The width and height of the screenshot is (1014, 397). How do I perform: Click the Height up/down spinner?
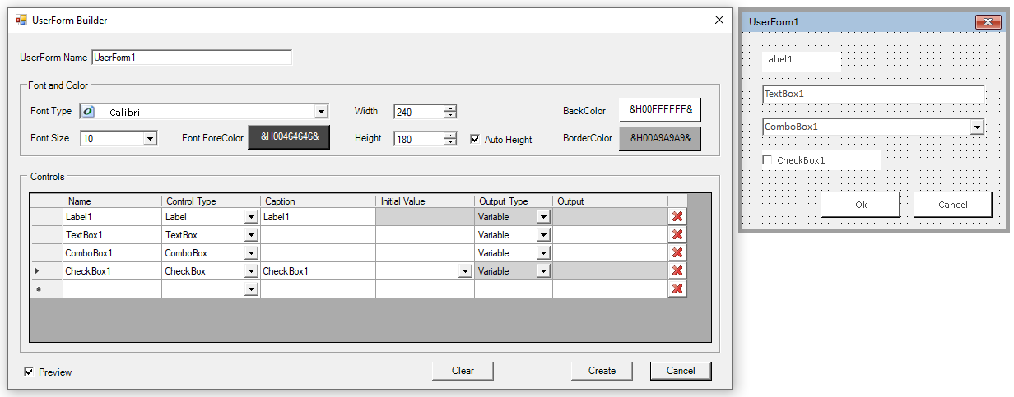449,139
